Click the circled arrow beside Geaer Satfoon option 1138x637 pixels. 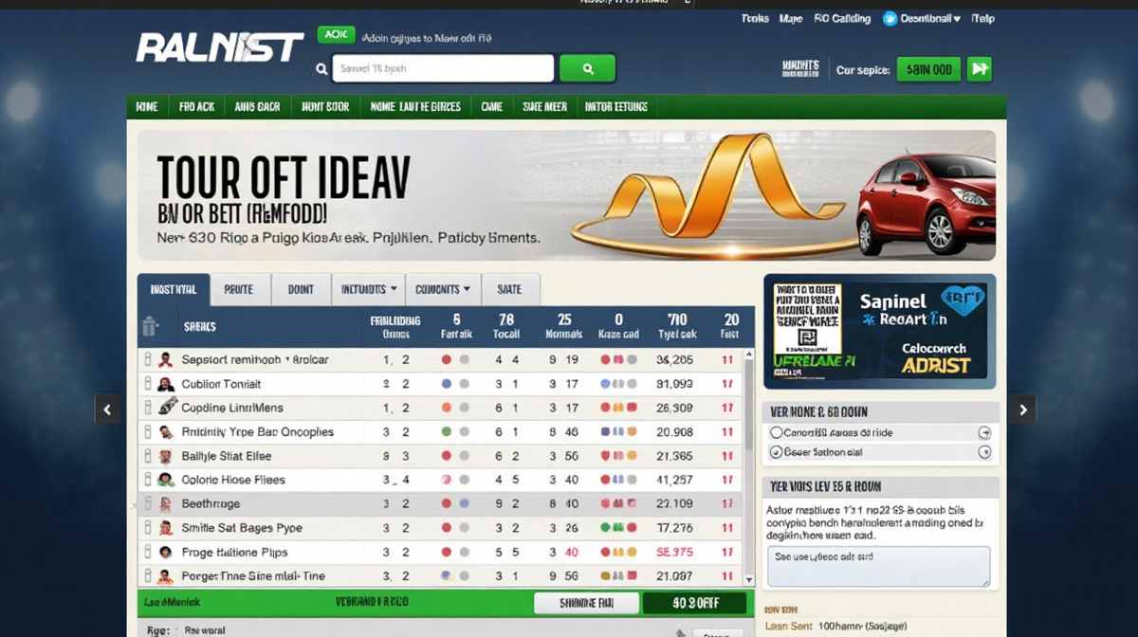point(983,452)
